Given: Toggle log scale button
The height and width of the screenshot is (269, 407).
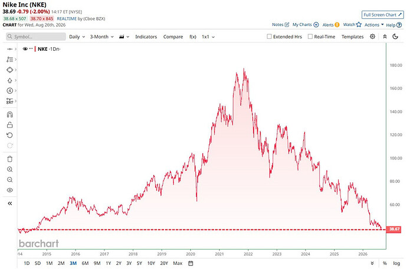Looking at the screenshot, I should point(396,263).
